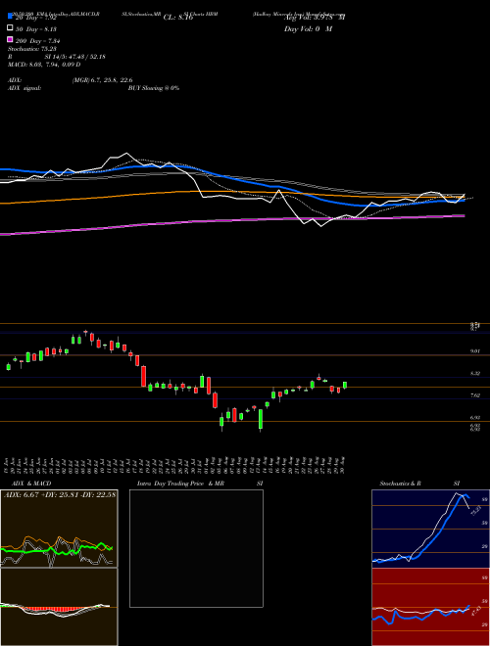
Task: Click the 'CL: 8.16' closing price label
Action: (x=178, y=18)
